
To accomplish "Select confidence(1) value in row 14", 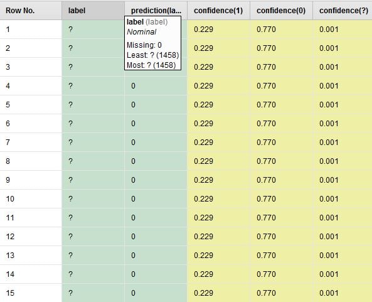I will point(218,274).
